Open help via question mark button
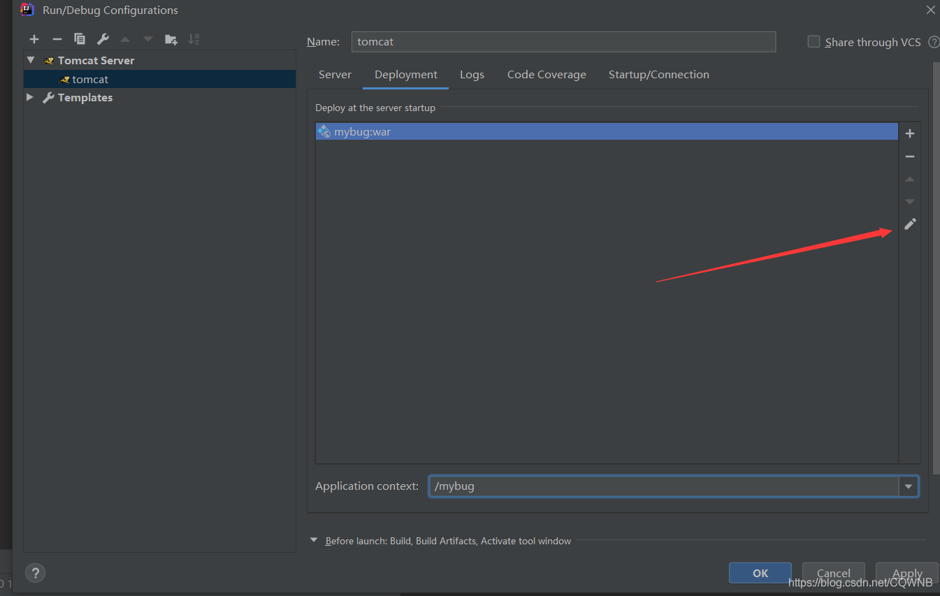The image size is (940, 596). click(35, 573)
